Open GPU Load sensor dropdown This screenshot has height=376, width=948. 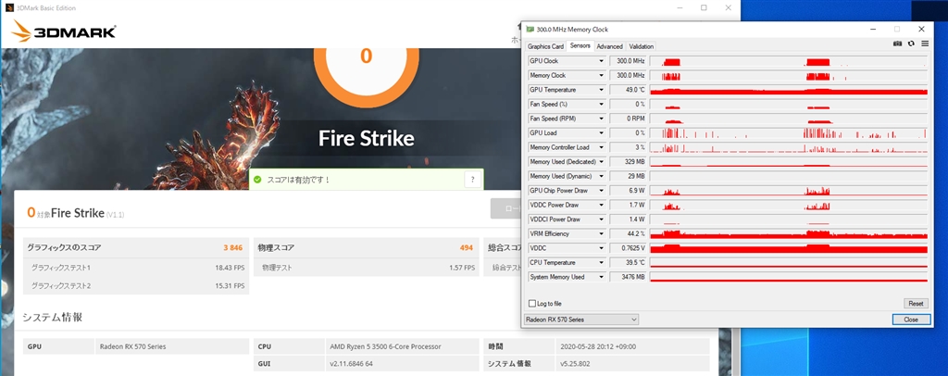602,133
